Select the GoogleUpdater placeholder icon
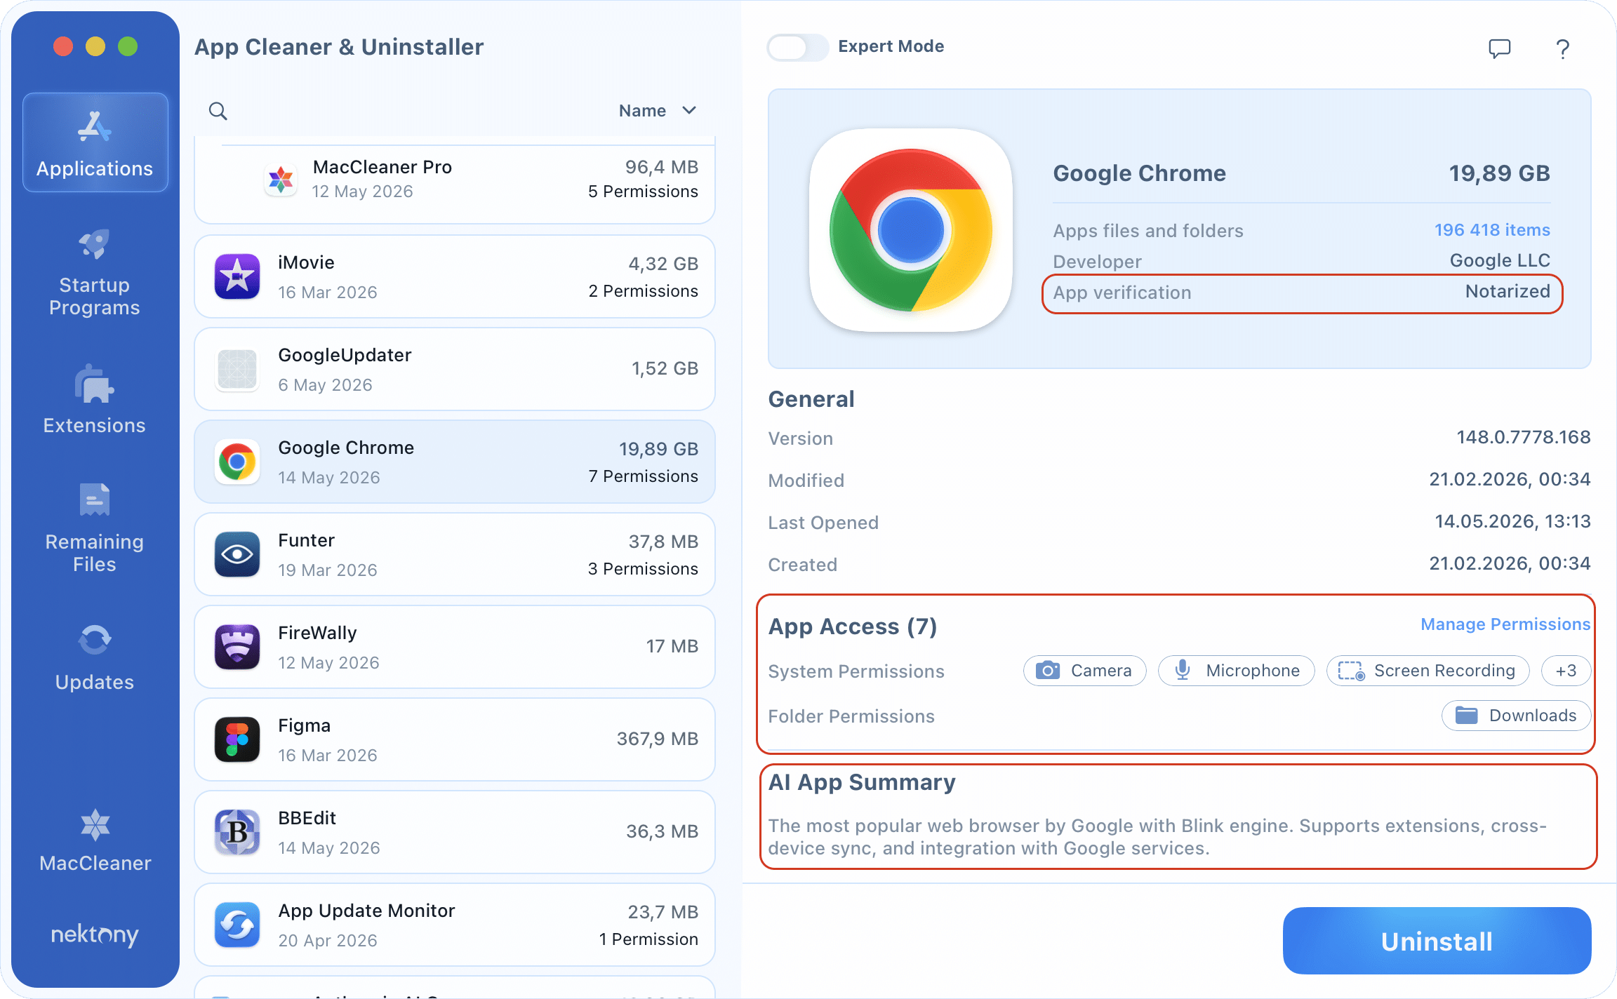This screenshot has width=1617, height=999. (237, 369)
